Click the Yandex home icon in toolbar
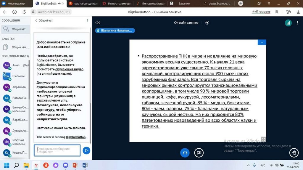 (14, 12)
